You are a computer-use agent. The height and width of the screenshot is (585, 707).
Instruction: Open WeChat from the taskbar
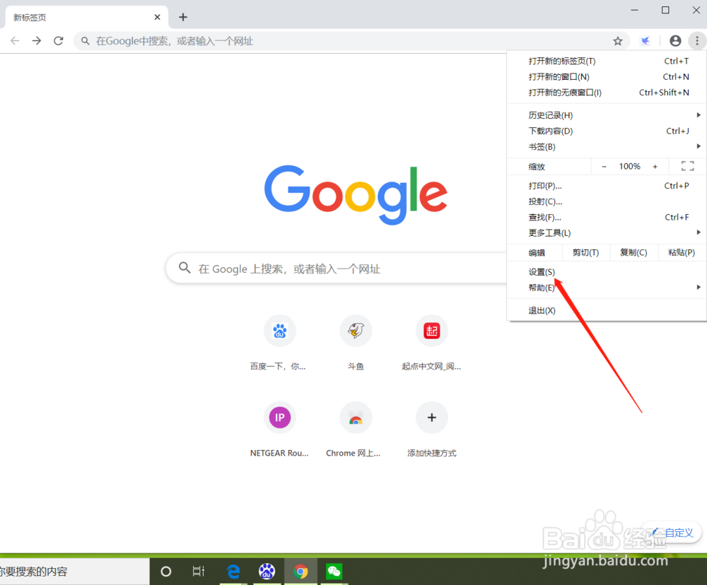(334, 571)
